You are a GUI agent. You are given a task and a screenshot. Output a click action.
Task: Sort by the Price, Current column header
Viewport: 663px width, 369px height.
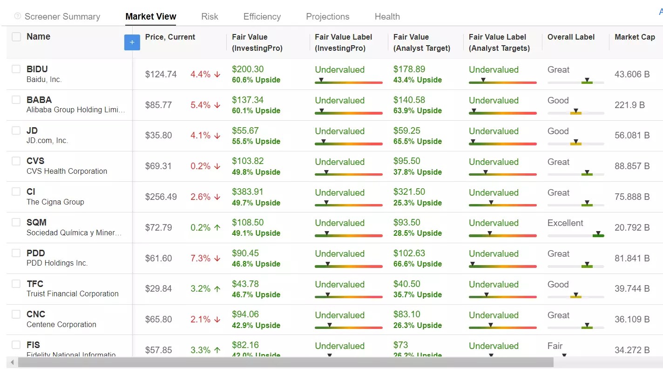170,37
